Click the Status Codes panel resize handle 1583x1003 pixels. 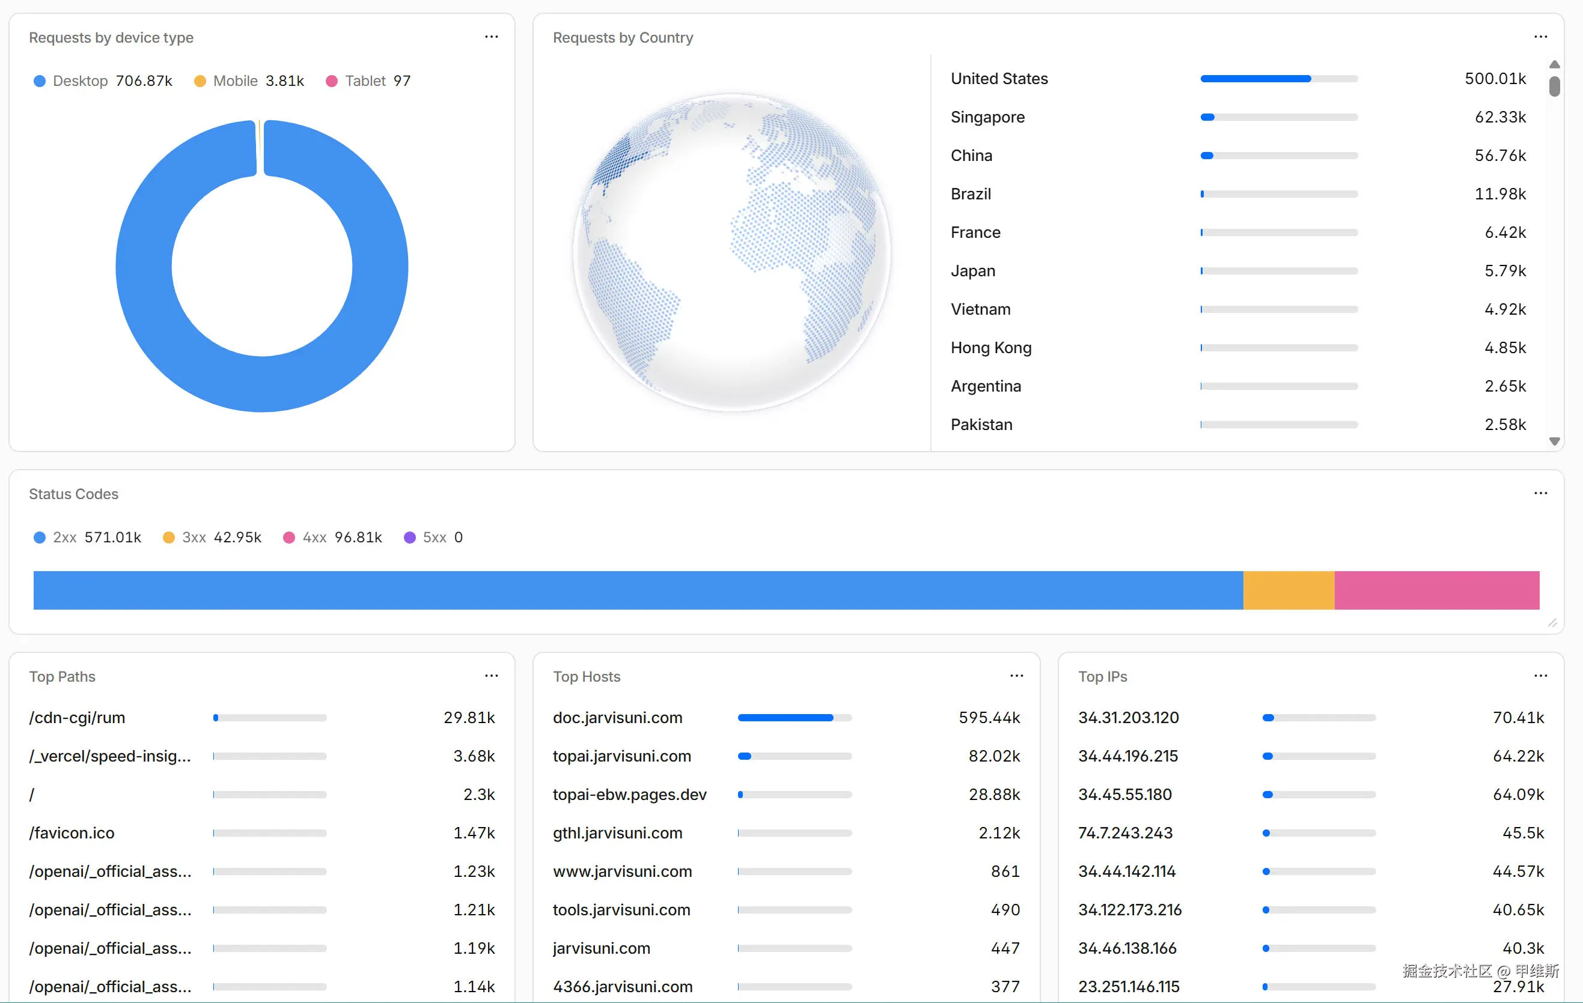[1552, 623]
